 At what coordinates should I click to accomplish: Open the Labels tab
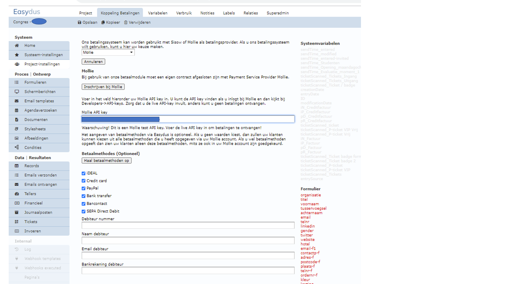click(x=229, y=13)
